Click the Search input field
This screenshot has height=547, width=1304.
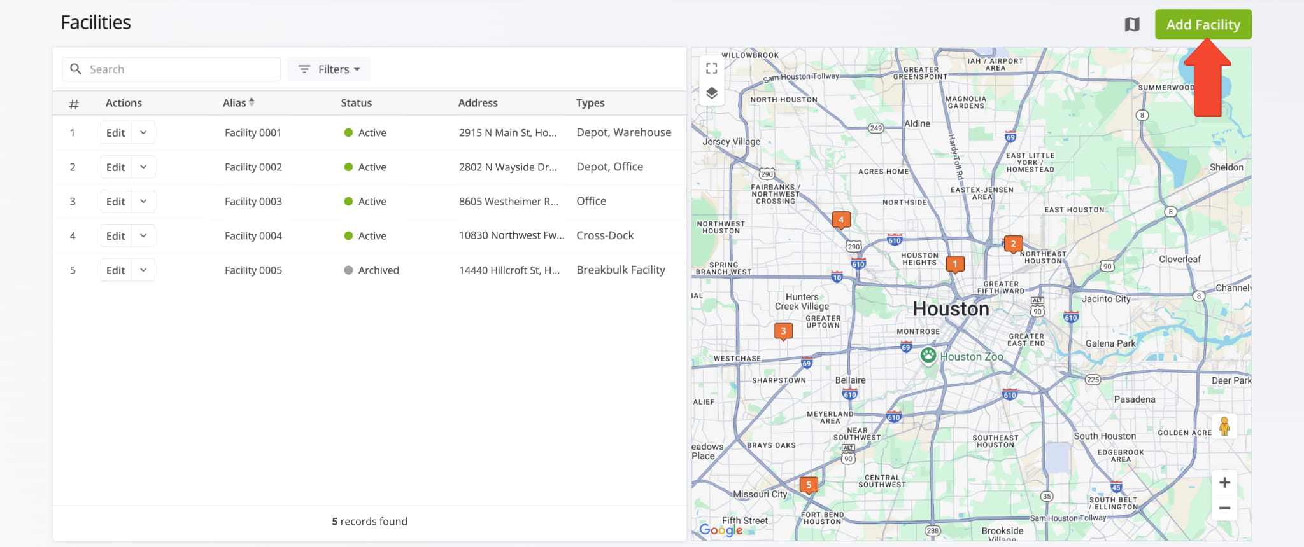tap(181, 69)
